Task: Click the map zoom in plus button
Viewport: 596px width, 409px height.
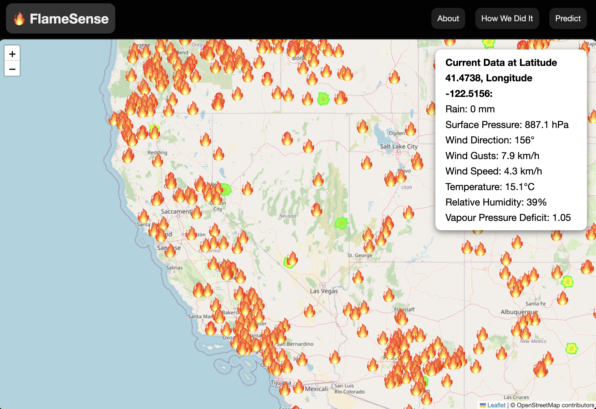Action: 12,54
